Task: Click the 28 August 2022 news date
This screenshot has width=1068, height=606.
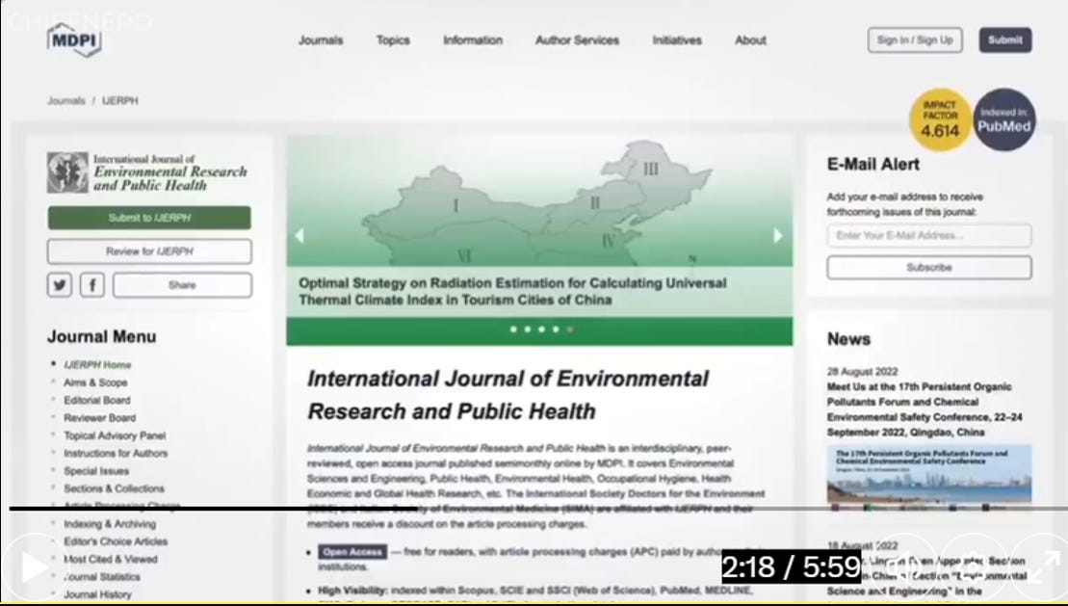Action: [862, 372]
